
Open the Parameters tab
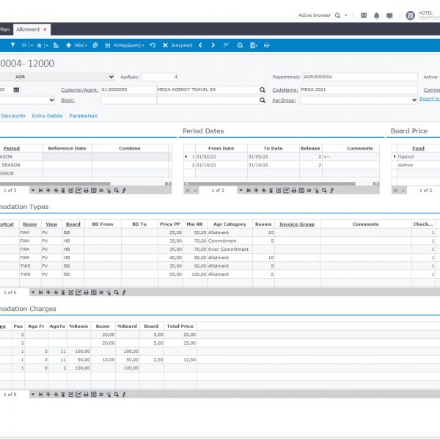click(x=84, y=116)
